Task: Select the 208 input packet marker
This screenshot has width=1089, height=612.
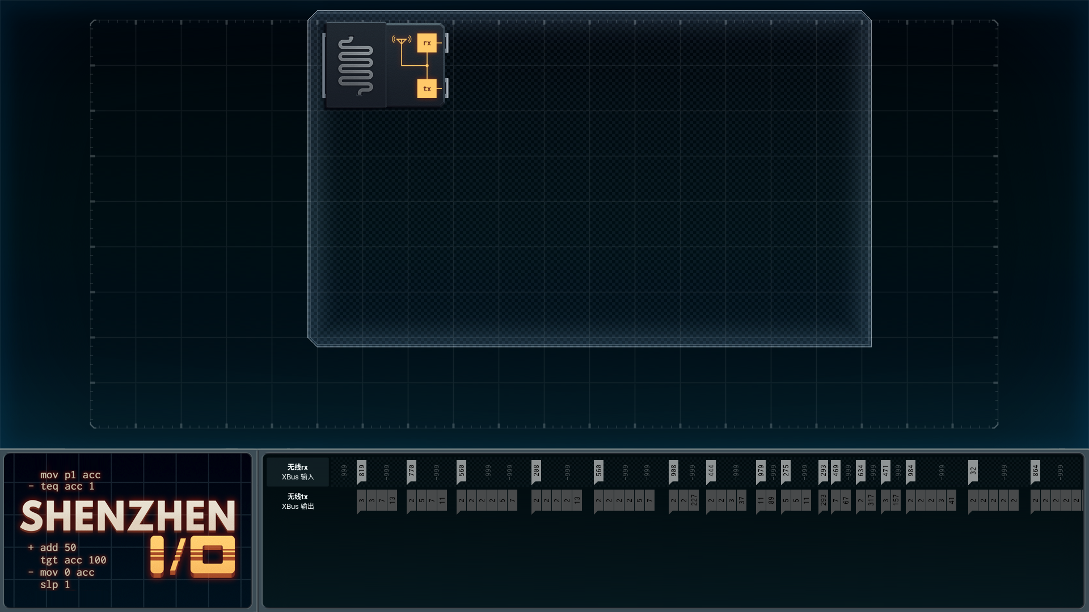Action: [536, 471]
